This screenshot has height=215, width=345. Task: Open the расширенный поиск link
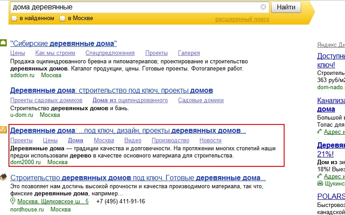coord(242,19)
